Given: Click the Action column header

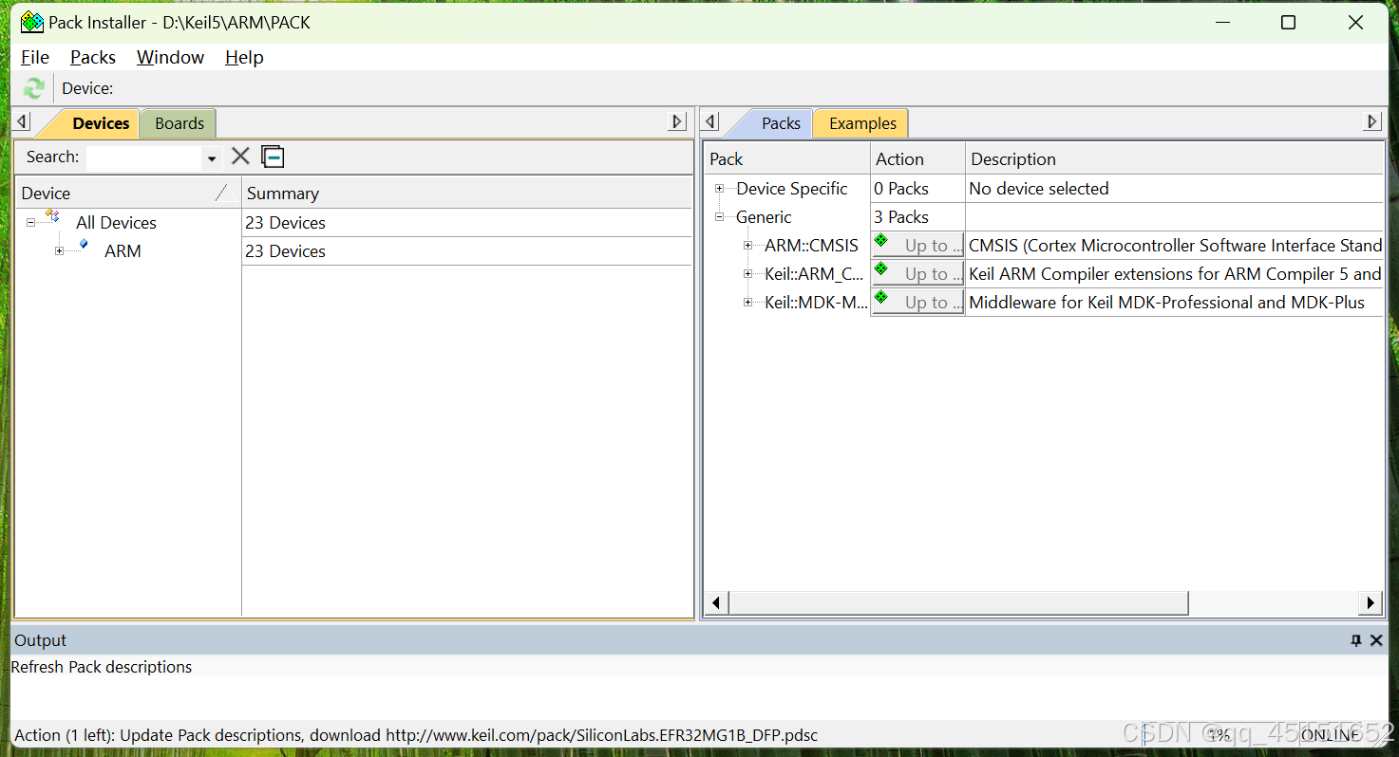Looking at the screenshot, I should (917, 158).
